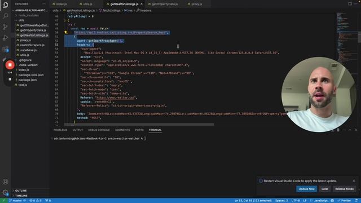This screenshot has width=361, height=203.
Task: Collapse the utils folder
Action: pos(30,20)
